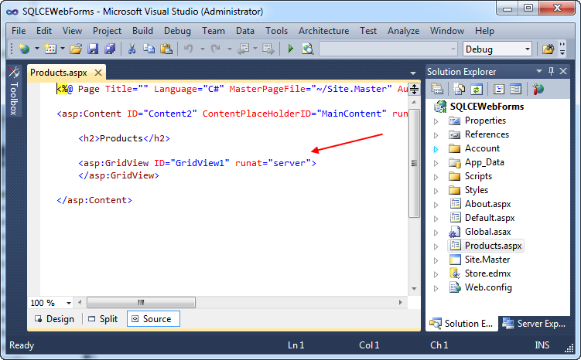Screen dimensions: 581x360
Task: Expand the Properties node
Action: [436, 121]
